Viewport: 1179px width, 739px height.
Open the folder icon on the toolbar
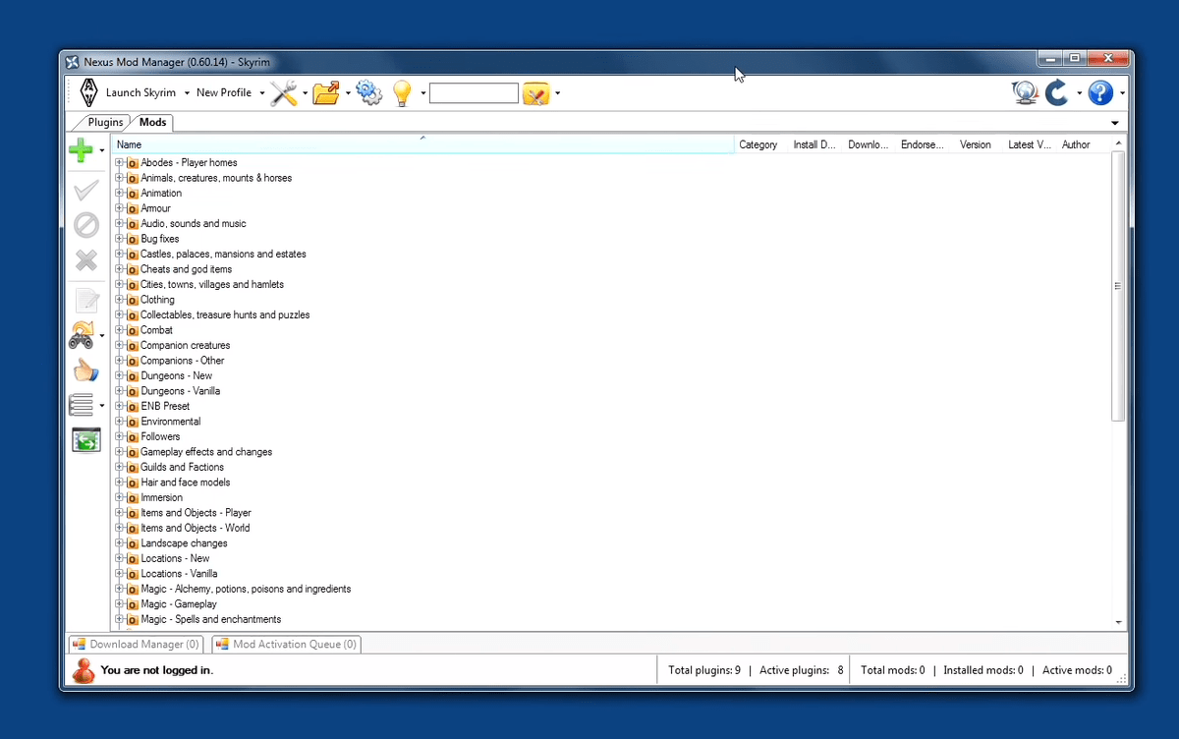click(x=328, y=92)
